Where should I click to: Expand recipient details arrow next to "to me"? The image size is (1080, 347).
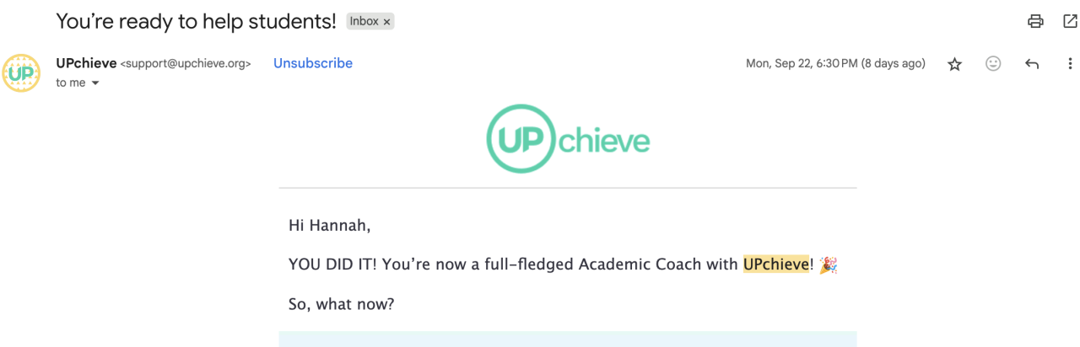pyautogui.click(x=95, y=83)
